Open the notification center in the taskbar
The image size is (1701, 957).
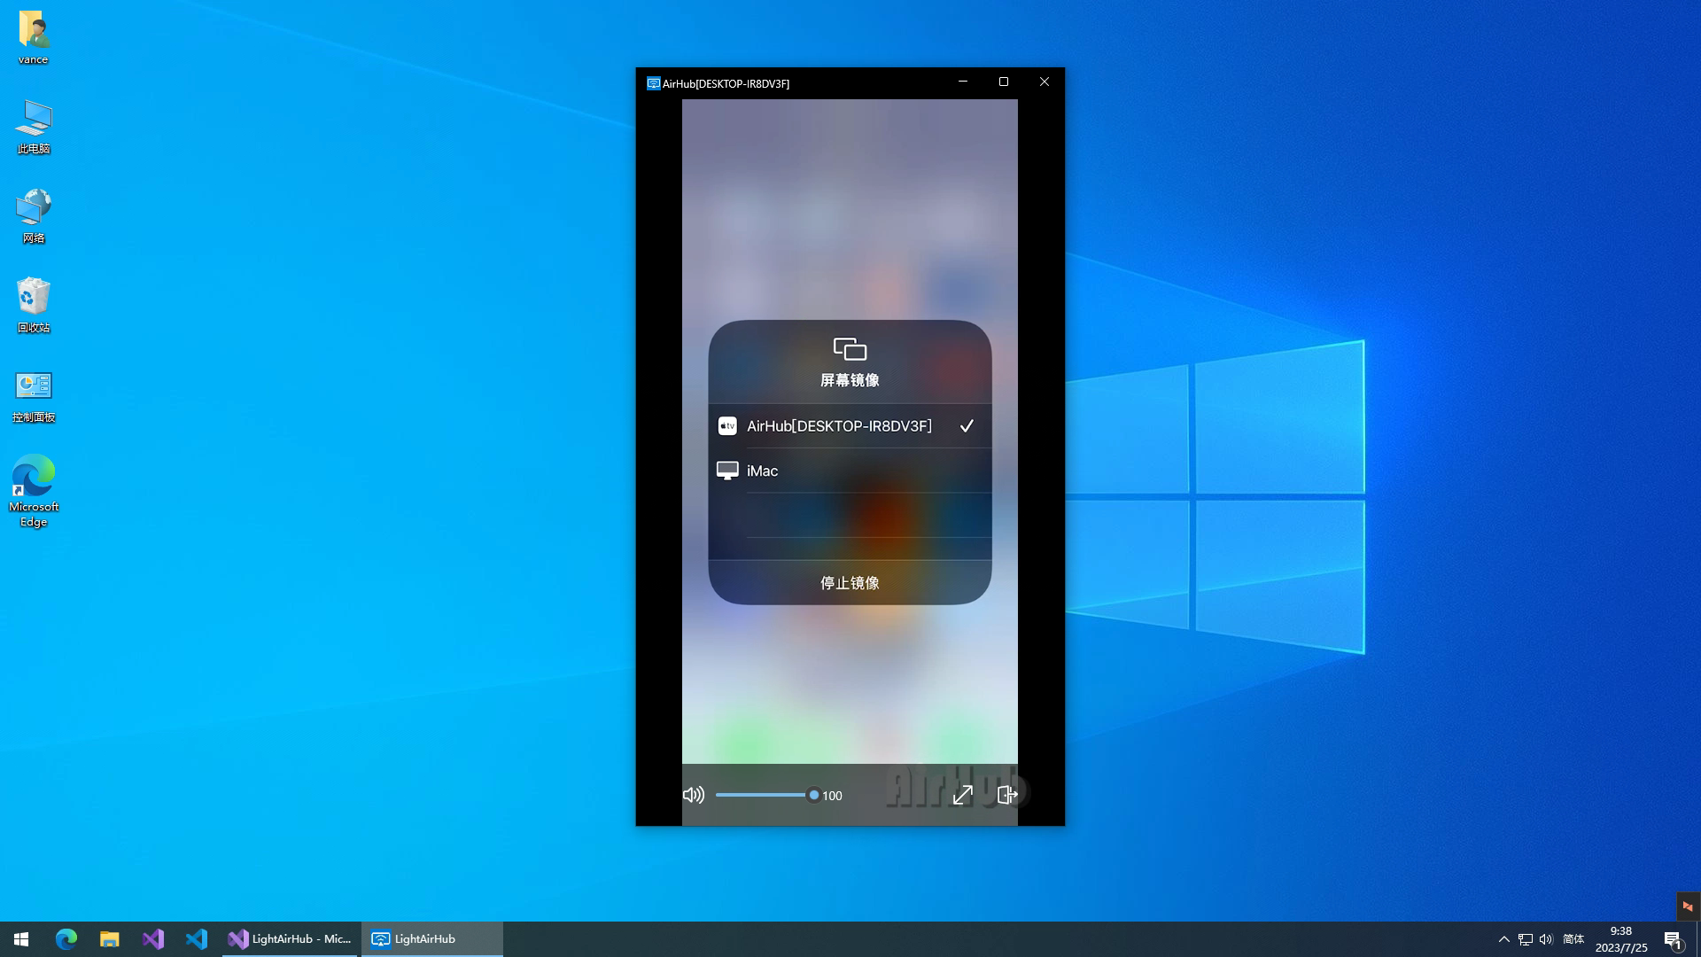tap(1673, 939)
